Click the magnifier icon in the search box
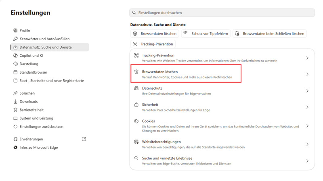The image size is (323, 181). click(x=134, y=13)
